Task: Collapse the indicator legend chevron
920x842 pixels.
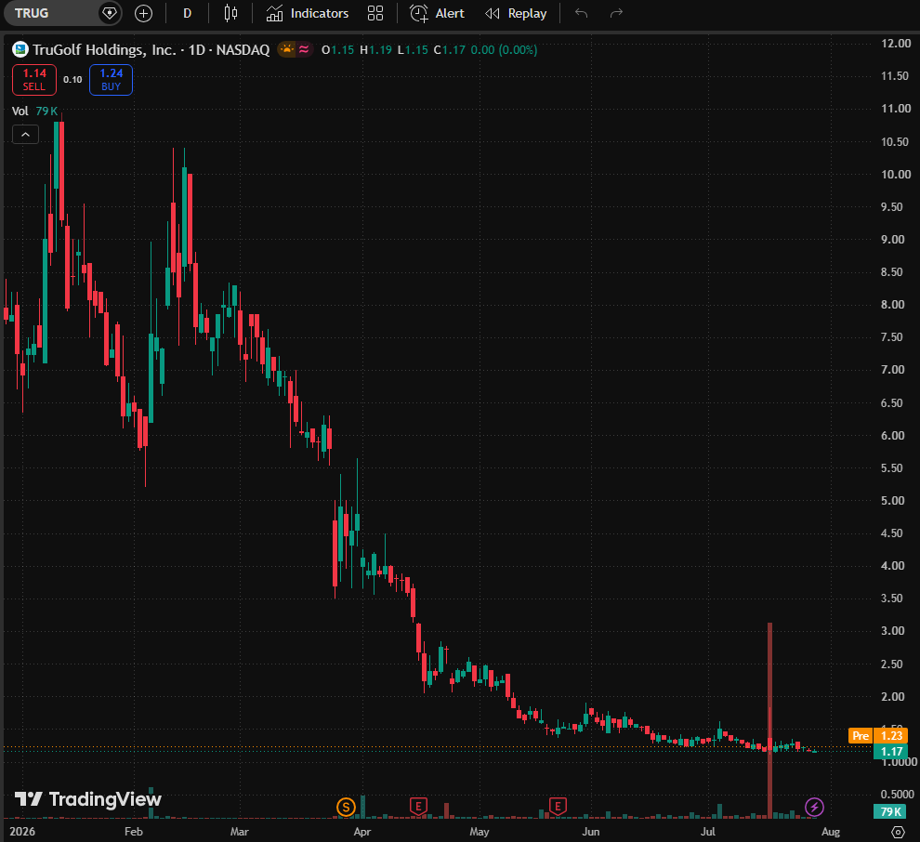Action: point(25,135)
